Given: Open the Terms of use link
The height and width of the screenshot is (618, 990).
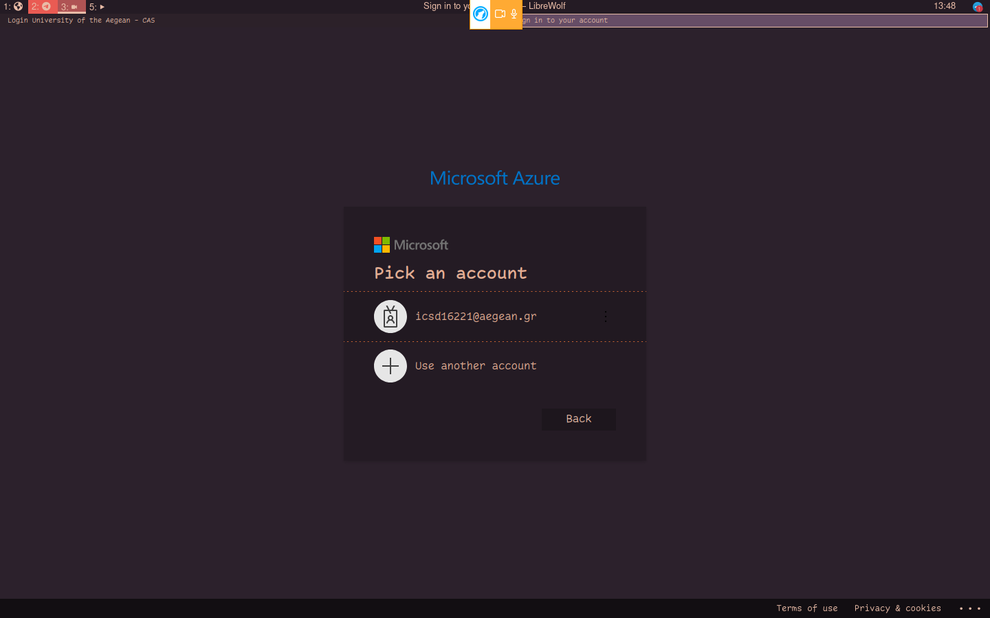Looking at the screenshot, I should [807, 608].
